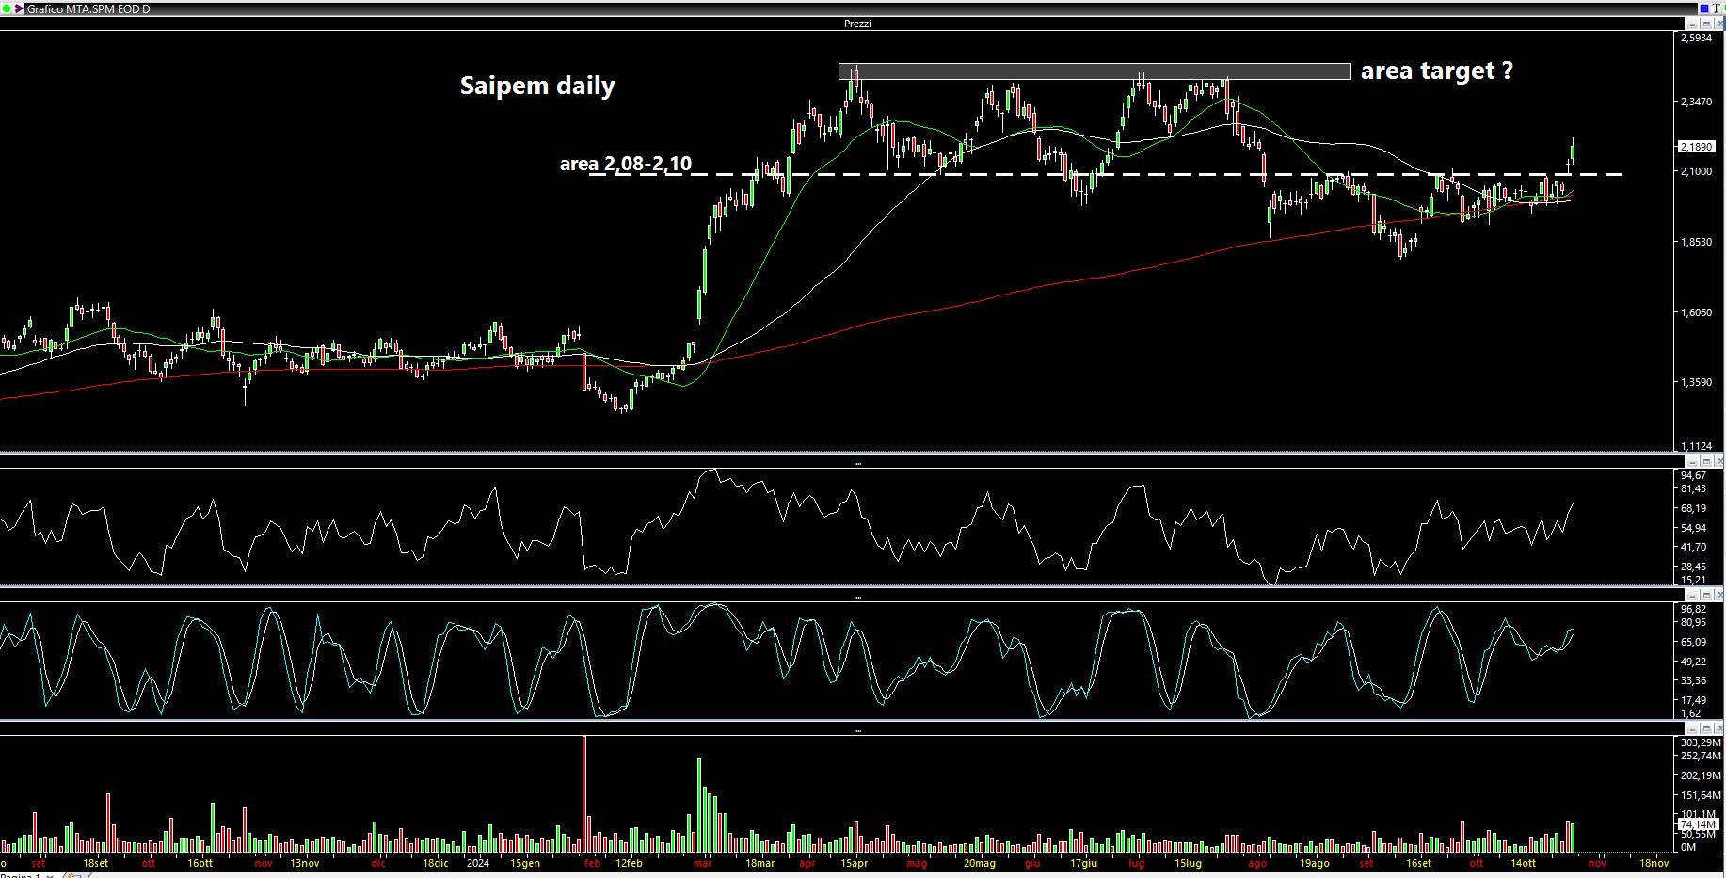Click the current price tag 2,1890
1726x878 pixels.
pos(1698,147)
